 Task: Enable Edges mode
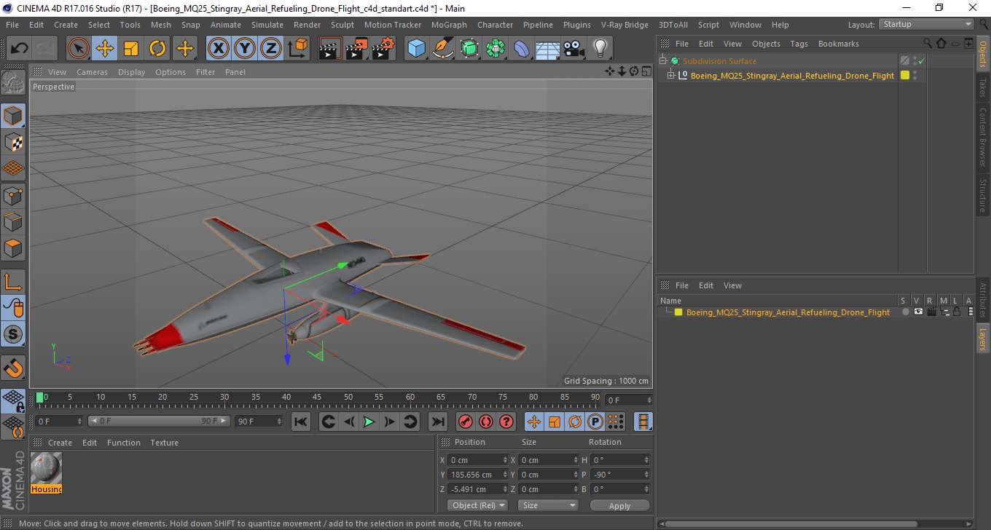[13, 221]
